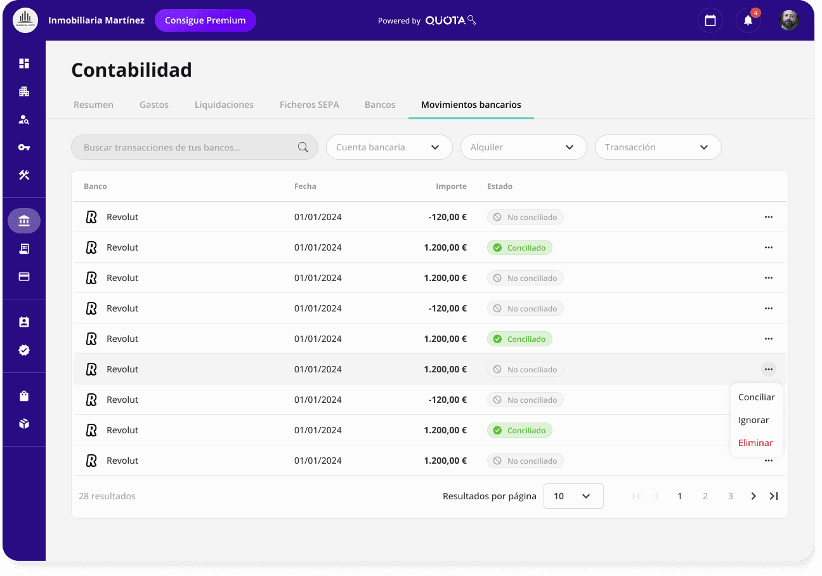Open the credit card sidebar icon

[x=24, y=277]
